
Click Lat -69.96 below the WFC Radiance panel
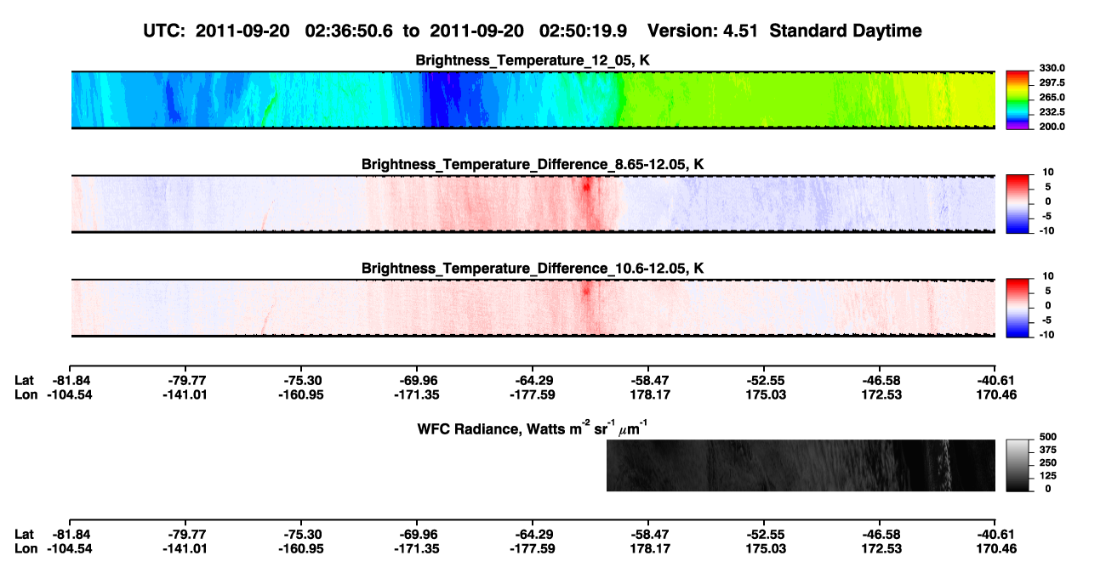click(x=417, y=535)
